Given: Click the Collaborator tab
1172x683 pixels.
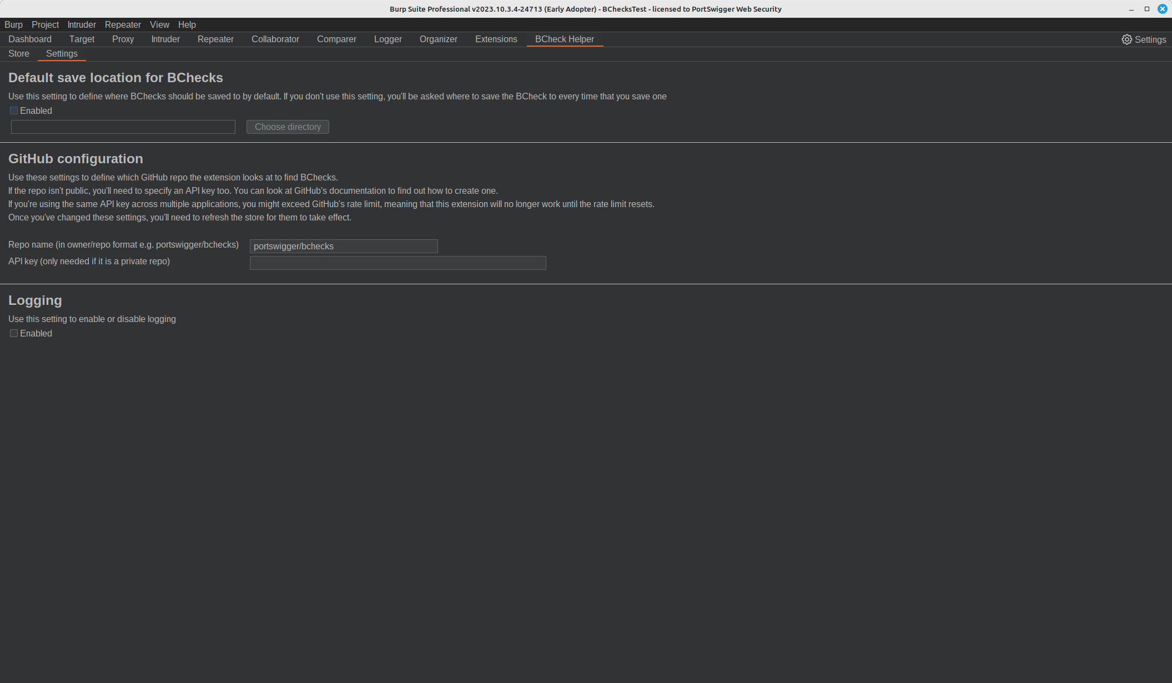Looking at the screenshot, I should [x=275, y=39].
